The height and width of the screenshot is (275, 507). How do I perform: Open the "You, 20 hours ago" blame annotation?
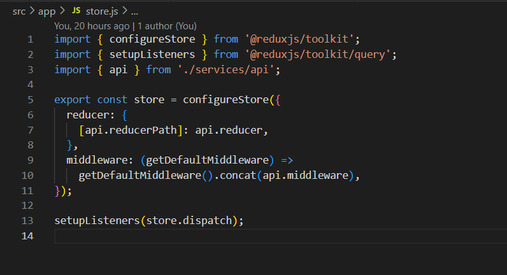(x=92, y=26)
